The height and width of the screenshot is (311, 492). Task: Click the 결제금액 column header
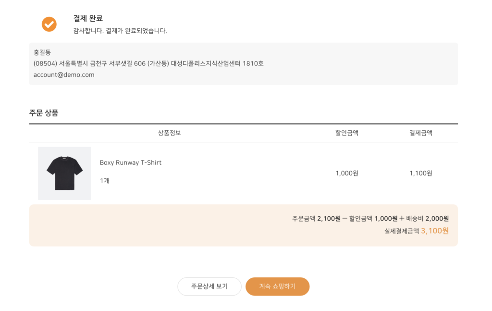tap(421, 133)
